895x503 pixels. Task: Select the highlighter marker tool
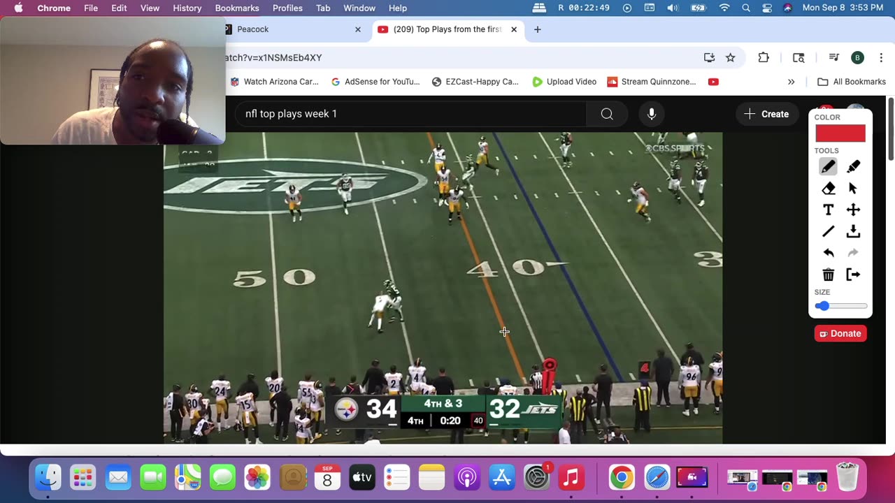[853, 166]
